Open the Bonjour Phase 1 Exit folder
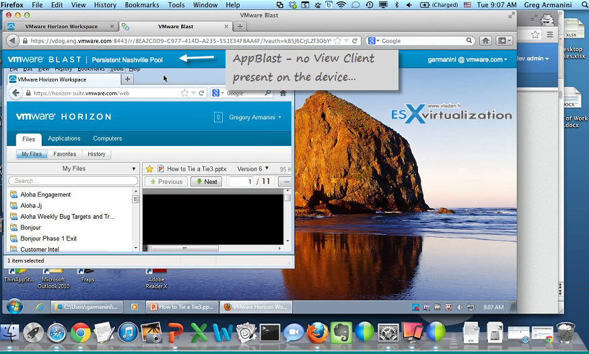 [x=48, y=238]
